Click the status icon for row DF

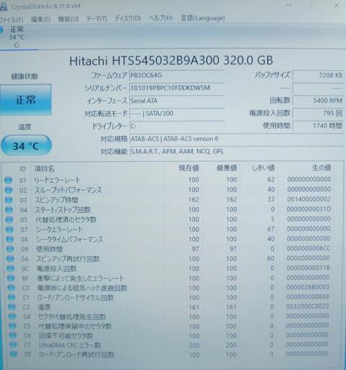click(14, 354)
